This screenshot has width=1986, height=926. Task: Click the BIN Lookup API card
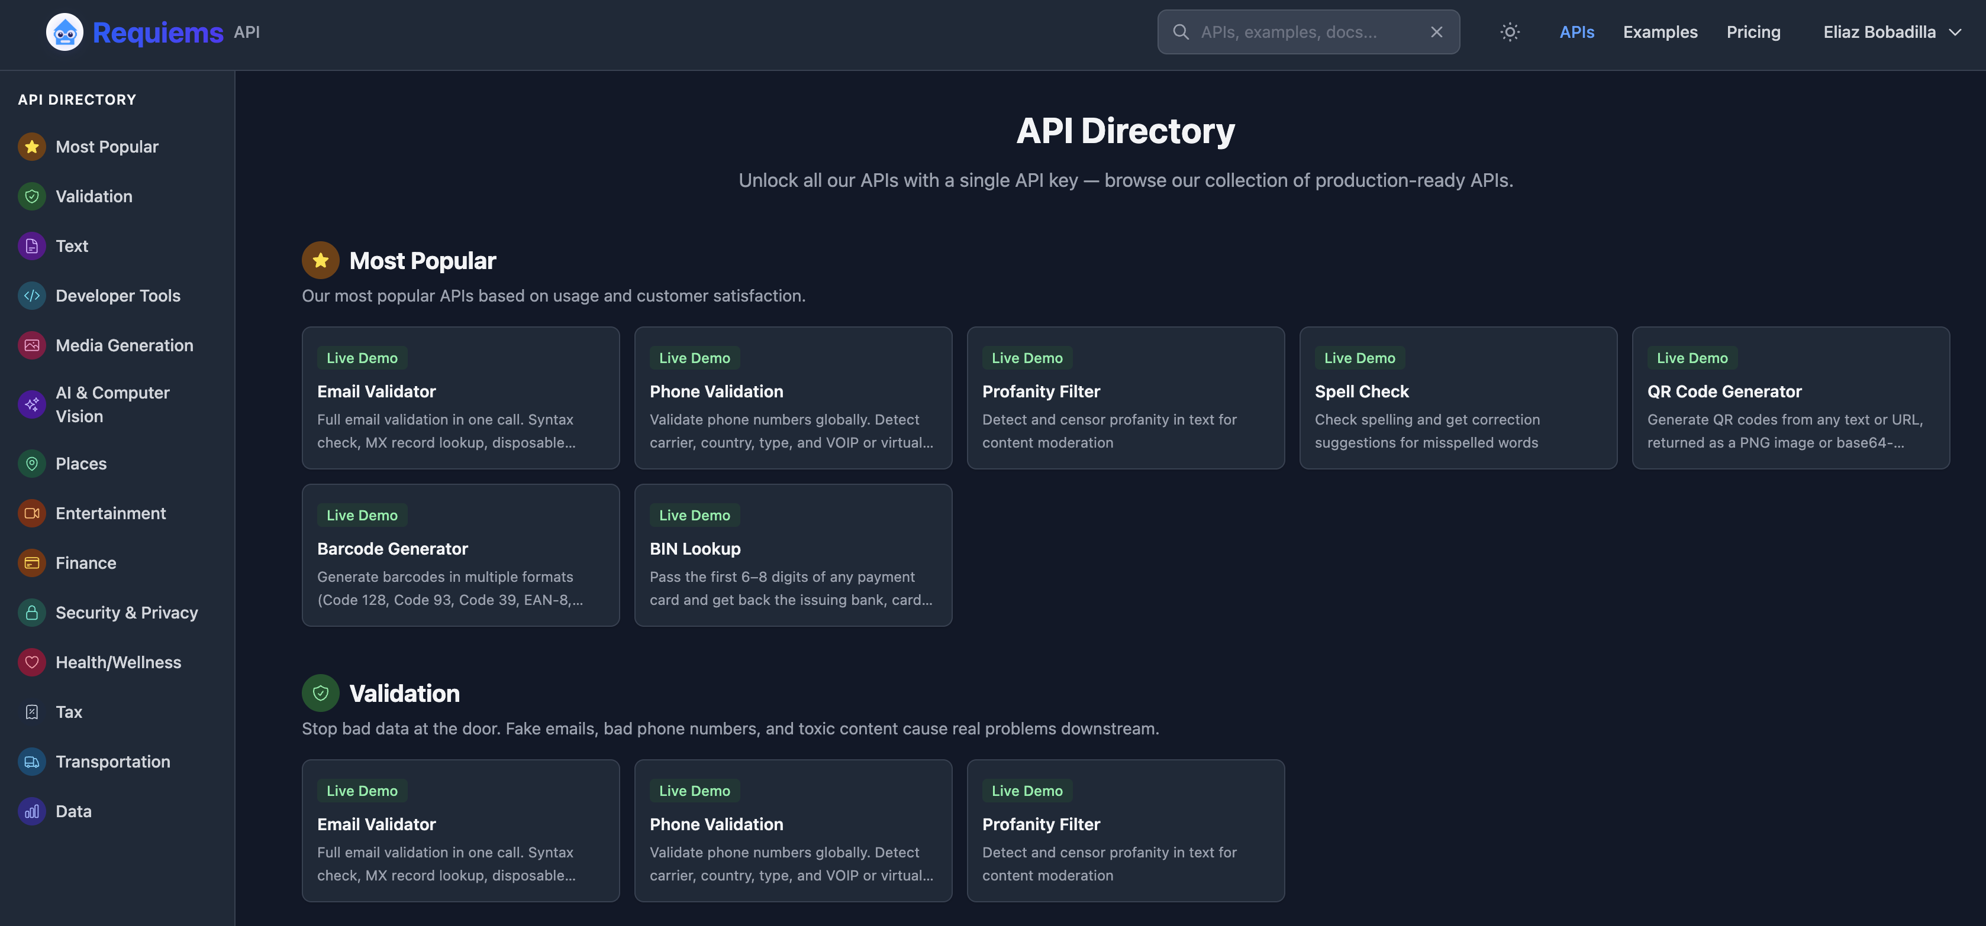point(794,555)
